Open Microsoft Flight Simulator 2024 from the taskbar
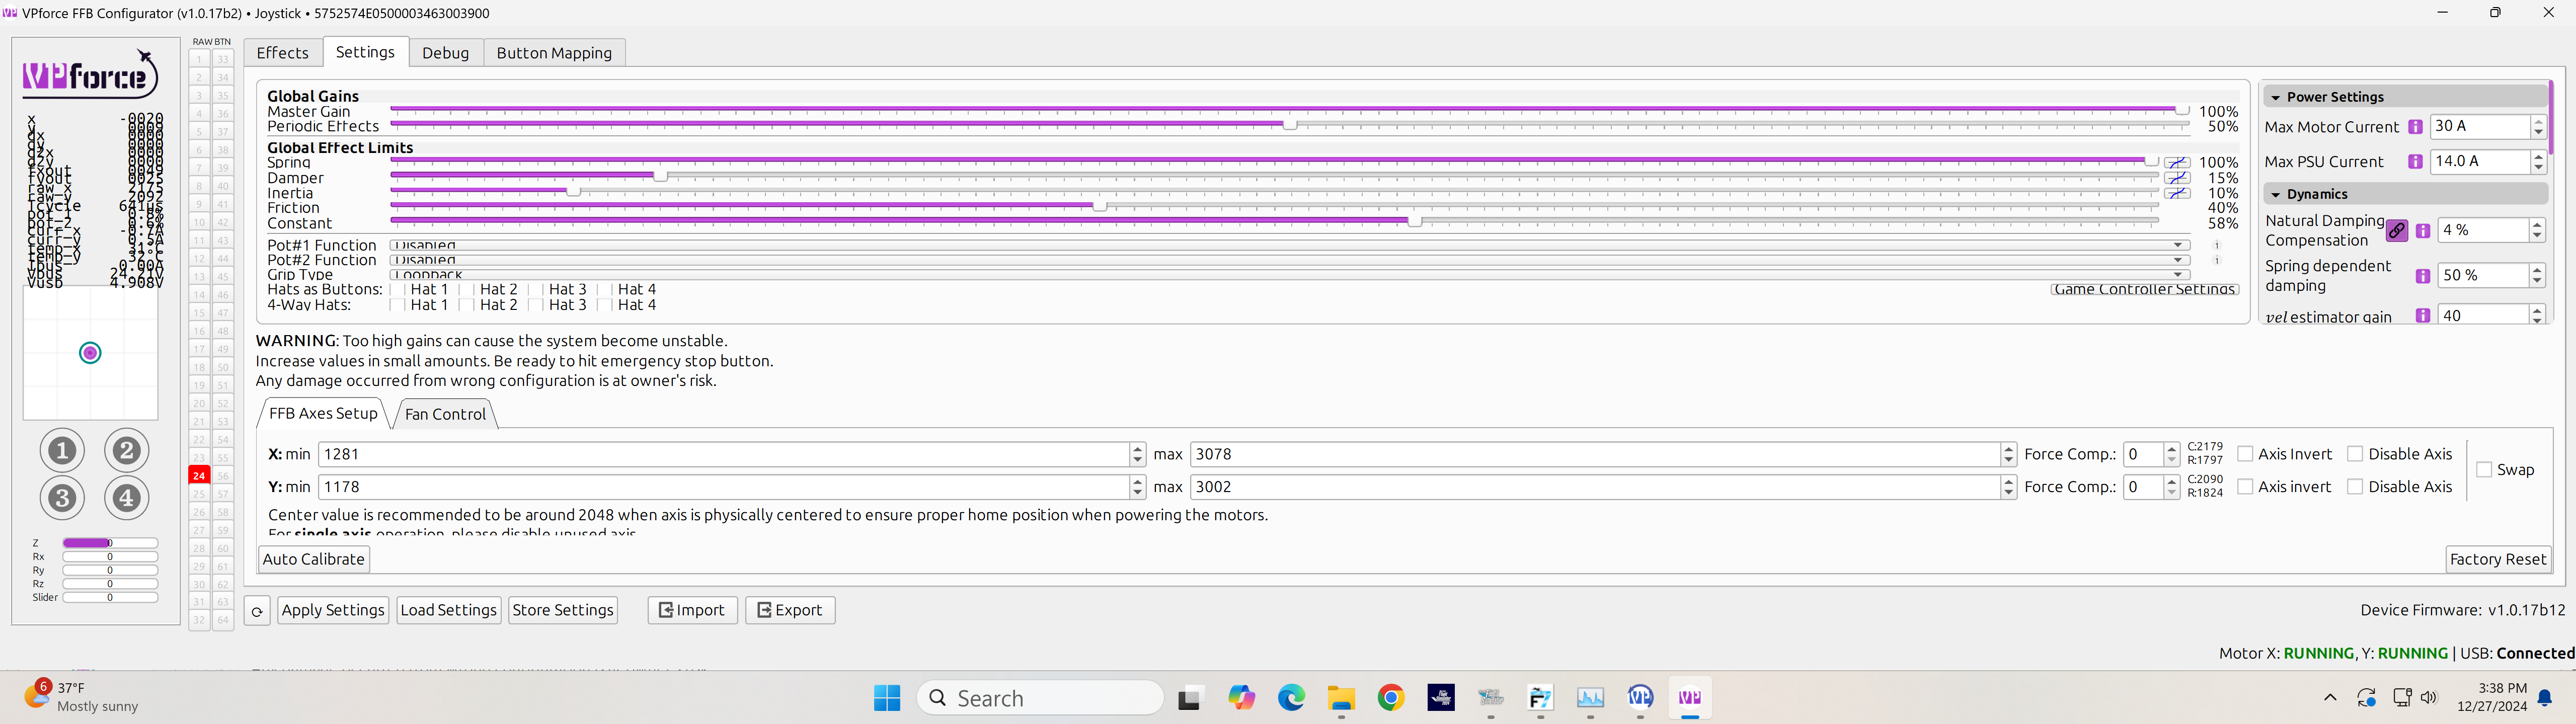Image resolution: width=2576 pixels, height=724 pixels. 1441,697
